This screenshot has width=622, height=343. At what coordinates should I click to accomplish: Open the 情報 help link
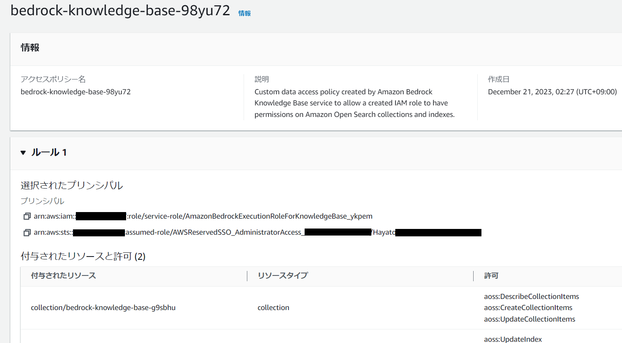244,13
